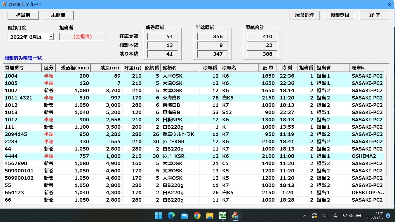This screenshot has width=395, height=222.
Task: Click the 廃棄処理 button
Action: click(x=304, y=15)
